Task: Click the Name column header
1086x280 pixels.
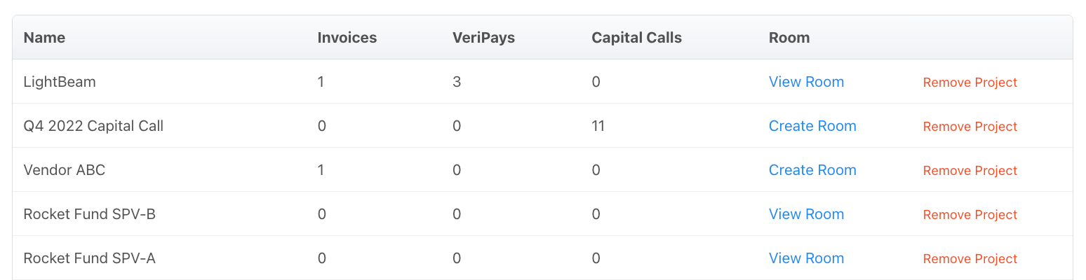Action: [44, 38]
